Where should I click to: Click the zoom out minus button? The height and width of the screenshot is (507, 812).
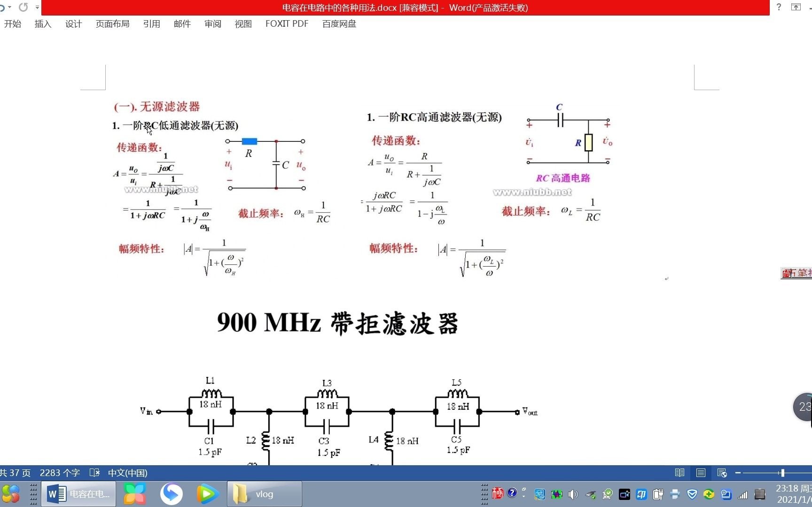738,473
